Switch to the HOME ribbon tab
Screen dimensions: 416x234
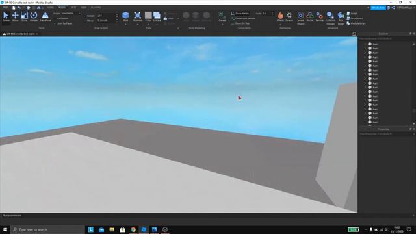click(50, 8)
